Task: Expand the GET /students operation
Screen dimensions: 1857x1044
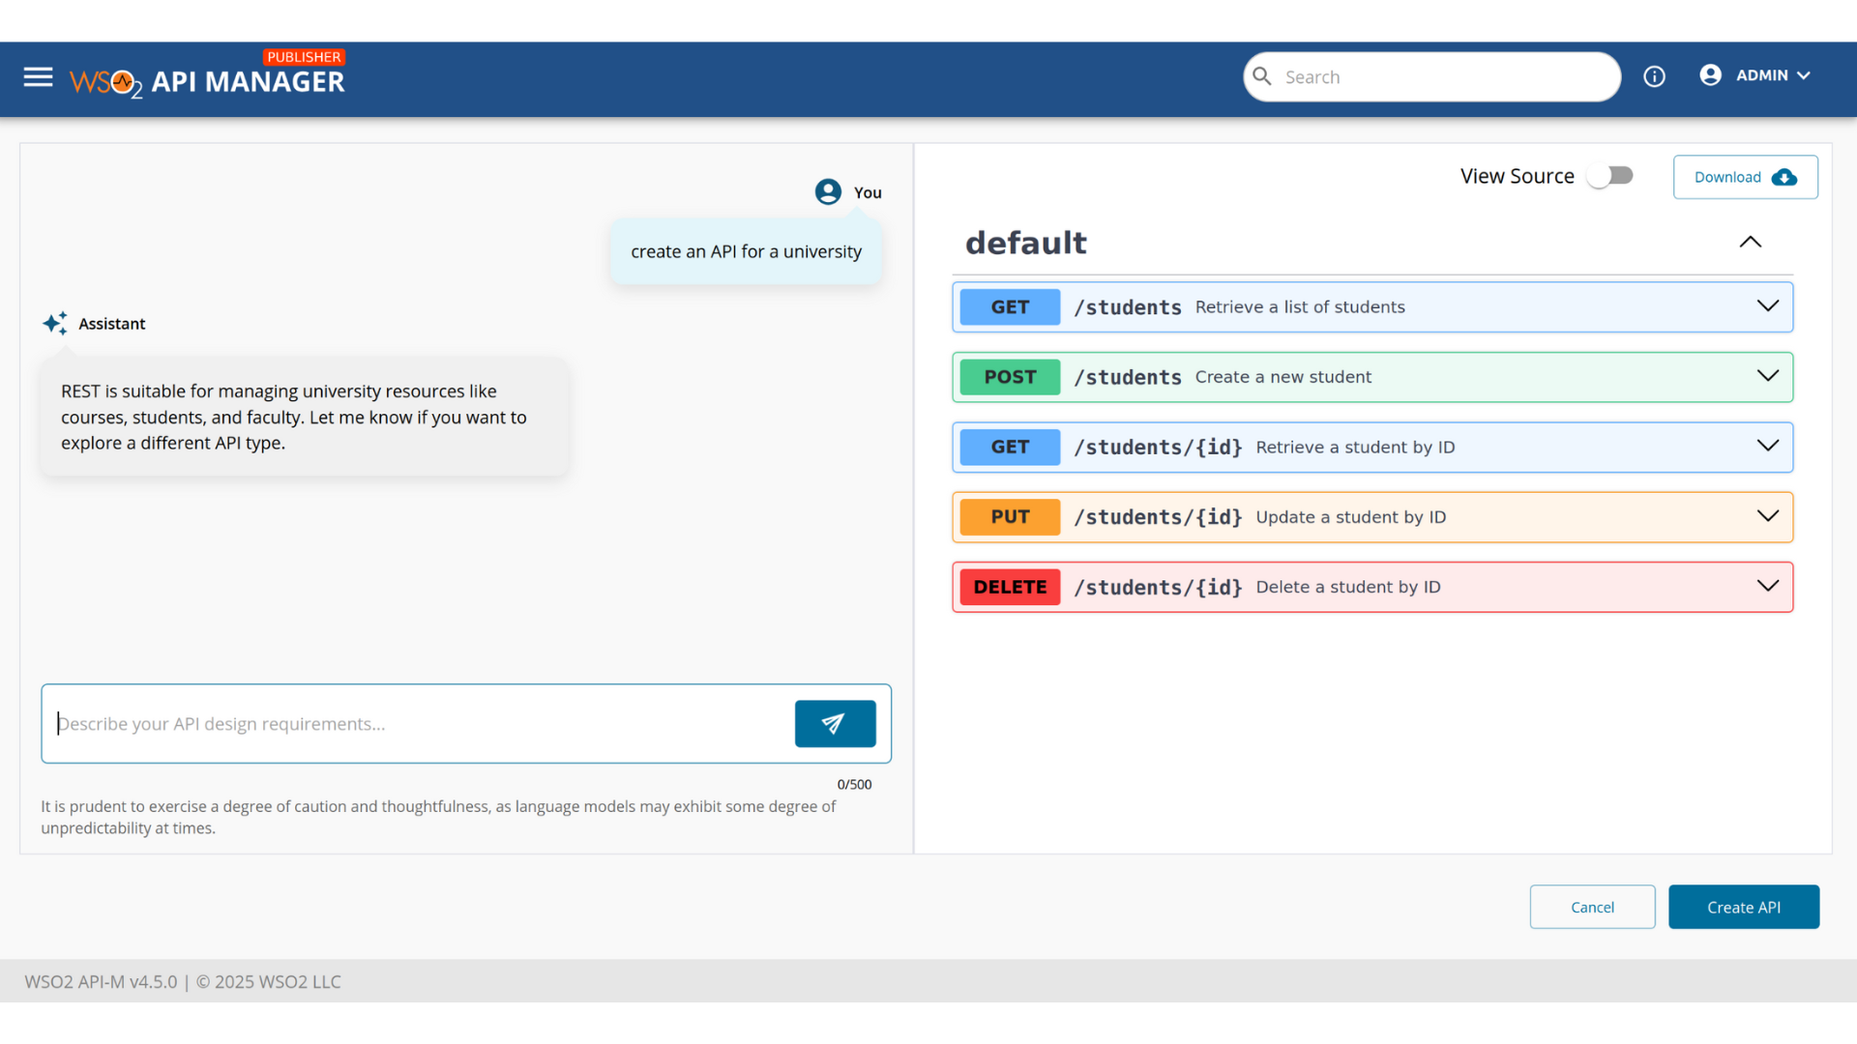Action: click(1767, 306)
